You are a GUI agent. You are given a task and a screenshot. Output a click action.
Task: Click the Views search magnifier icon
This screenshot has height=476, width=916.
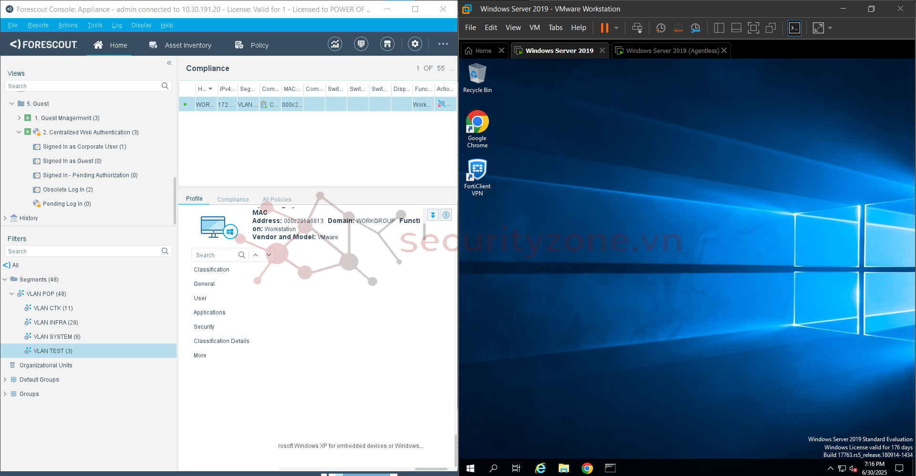165,86
